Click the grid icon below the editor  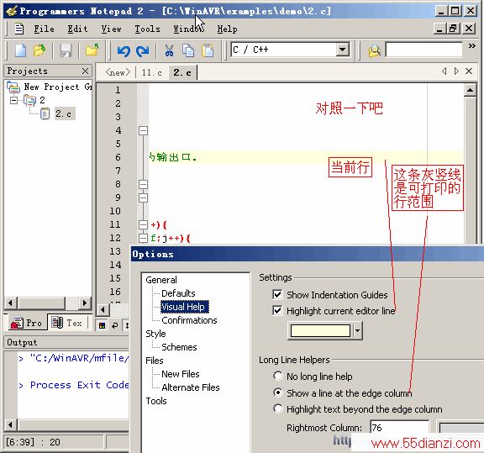click(x=102, y=325)
